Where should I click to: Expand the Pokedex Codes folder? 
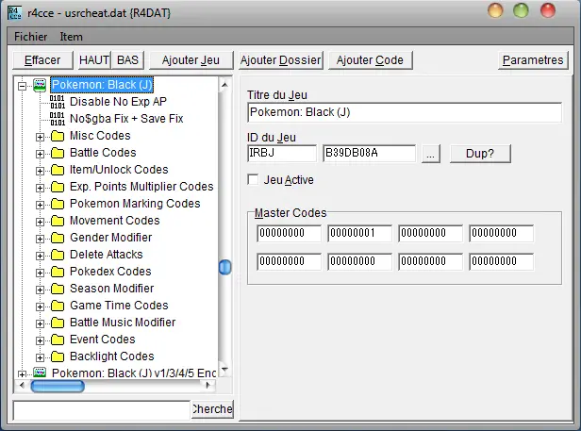point(40,273)
